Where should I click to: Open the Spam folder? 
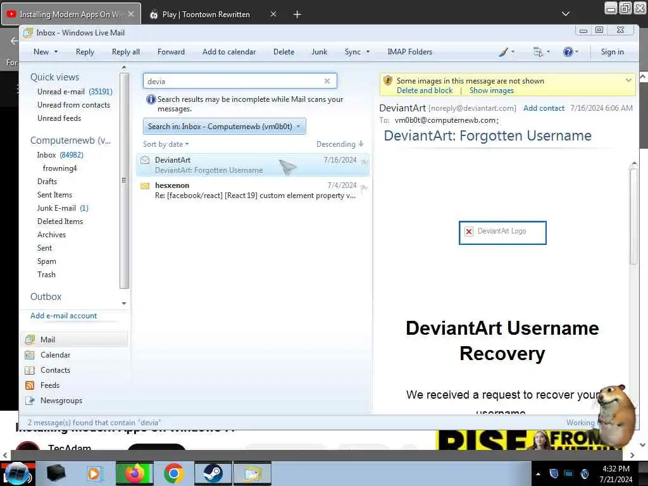46,261
